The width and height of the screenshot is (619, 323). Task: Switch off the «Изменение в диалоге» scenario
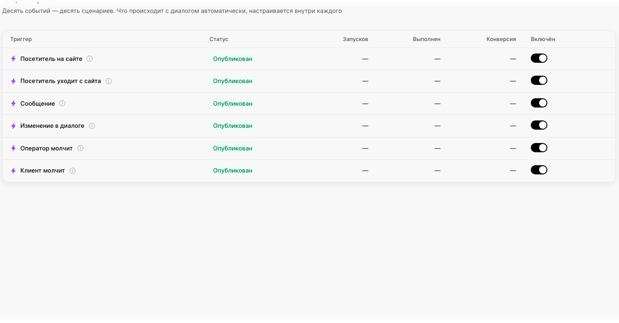[539, 125]
